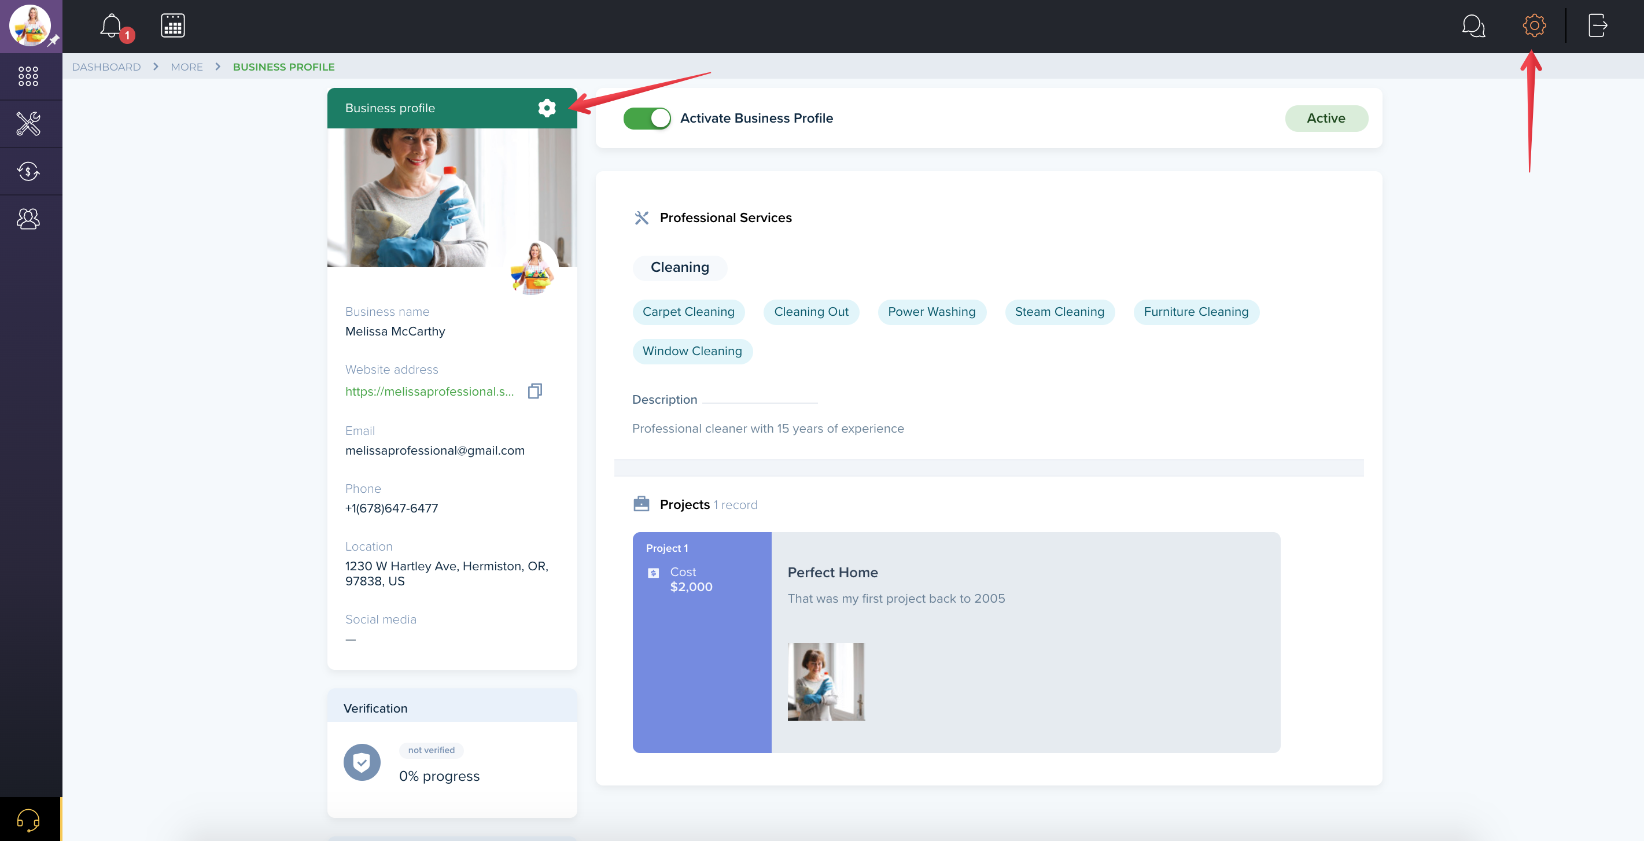The width and height of the screenshot is (1644, 841).
Task: Go to MORE breadcrumb
Action: pos(186,67)
